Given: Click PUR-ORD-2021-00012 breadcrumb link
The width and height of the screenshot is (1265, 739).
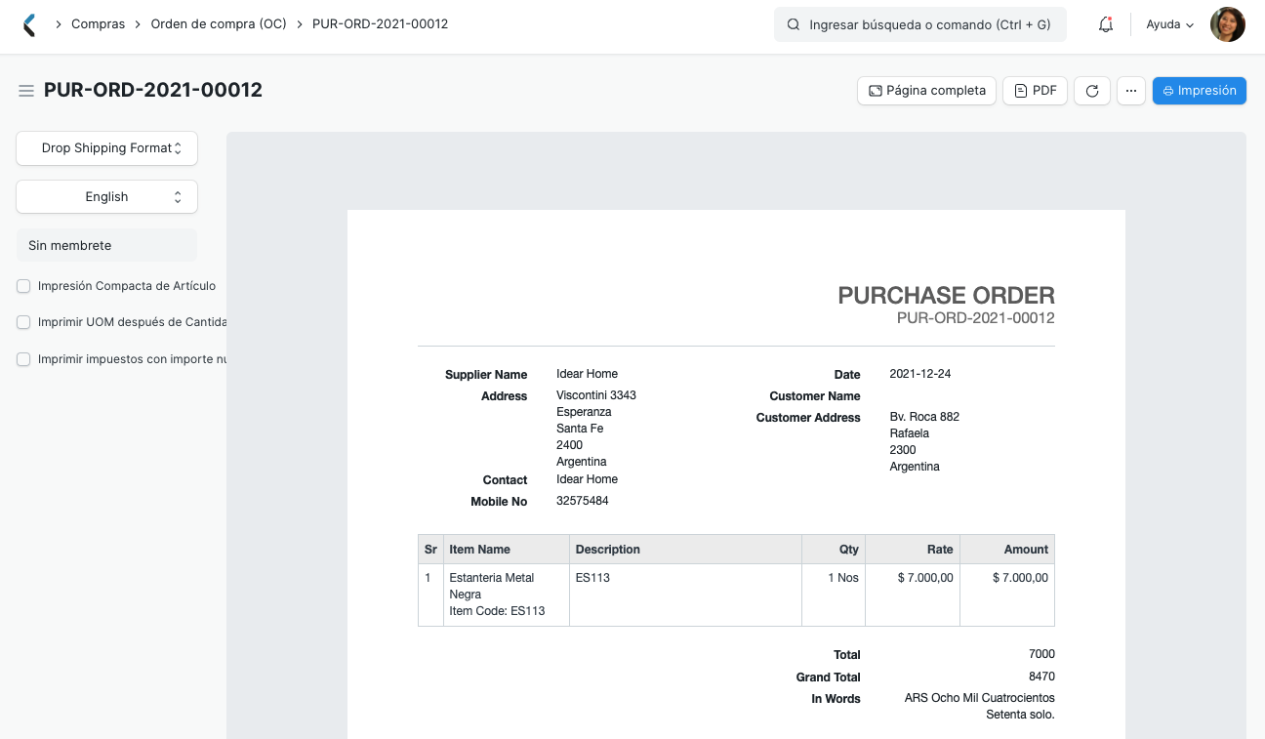Looking at the screenshot, I should tap(380, 23).
